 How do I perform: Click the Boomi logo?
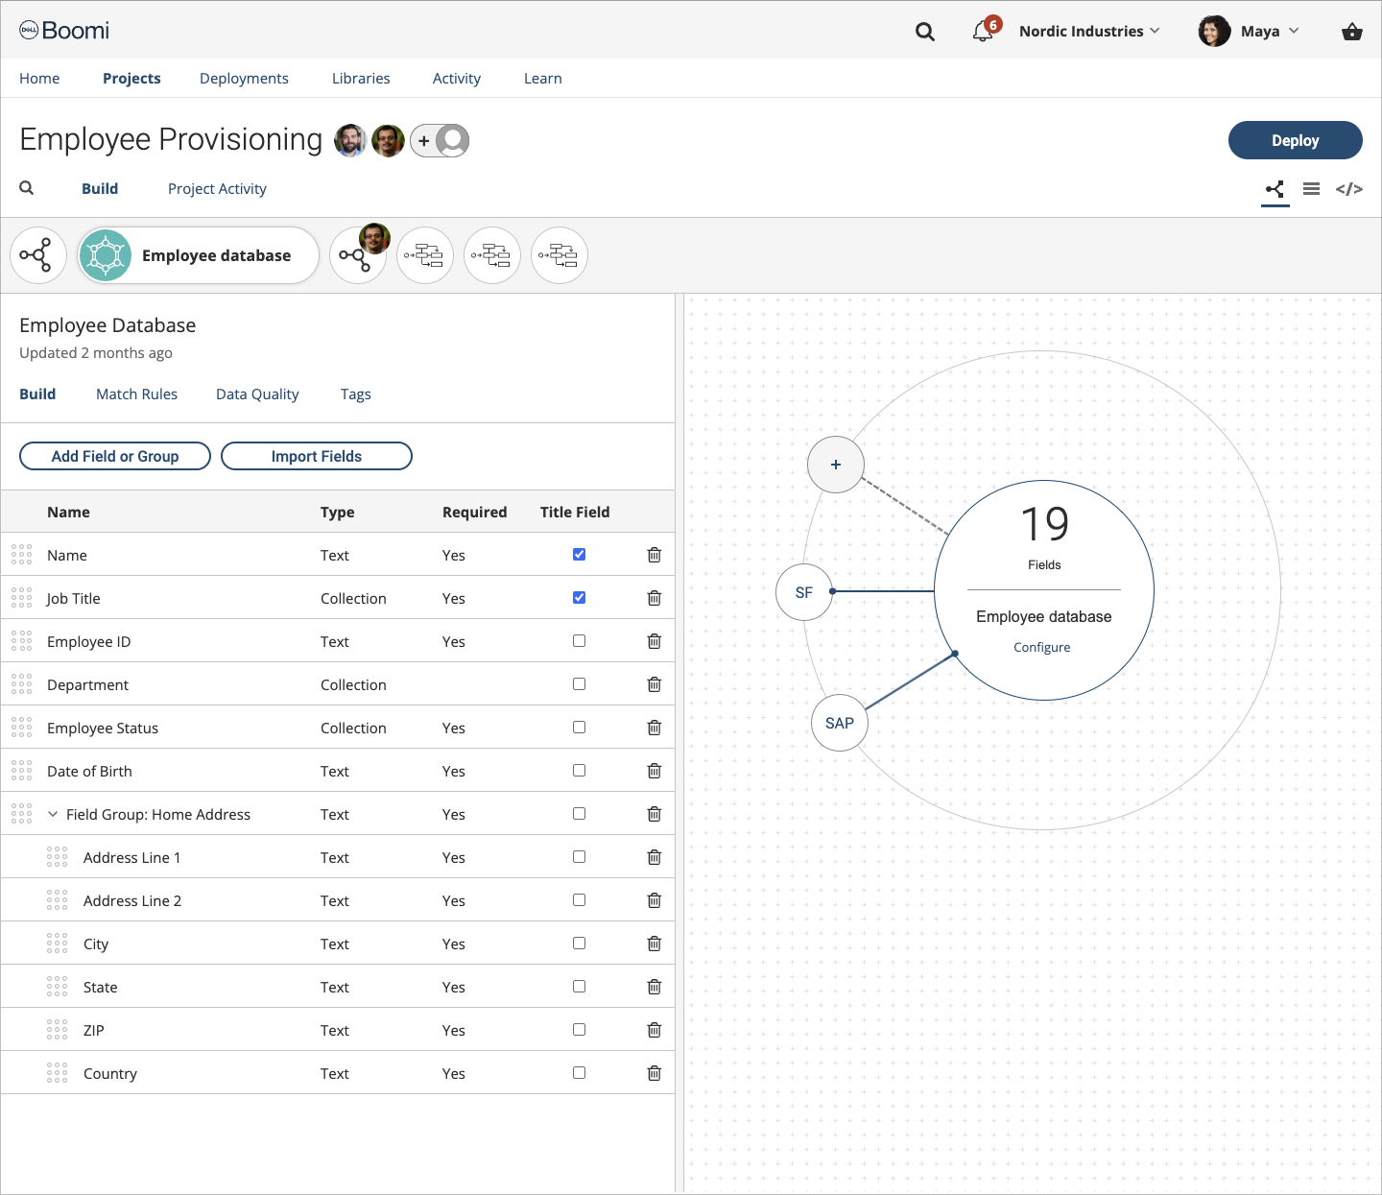[x=64, y=31]
